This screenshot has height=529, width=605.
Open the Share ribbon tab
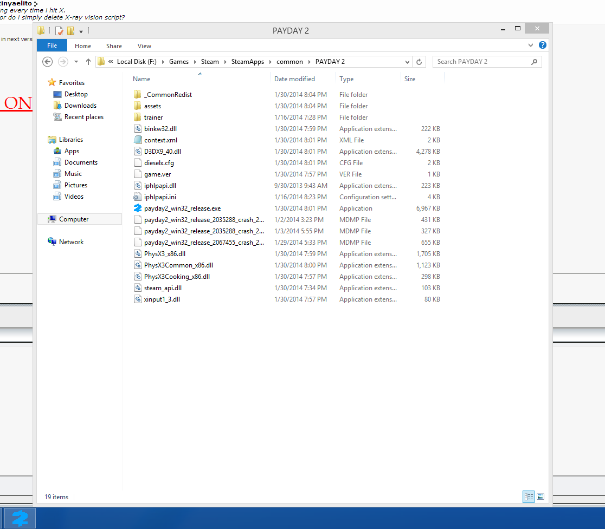(x=114, y=46)
